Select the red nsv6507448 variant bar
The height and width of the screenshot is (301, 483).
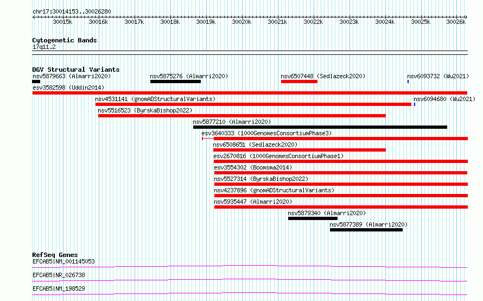pos(299,81)
